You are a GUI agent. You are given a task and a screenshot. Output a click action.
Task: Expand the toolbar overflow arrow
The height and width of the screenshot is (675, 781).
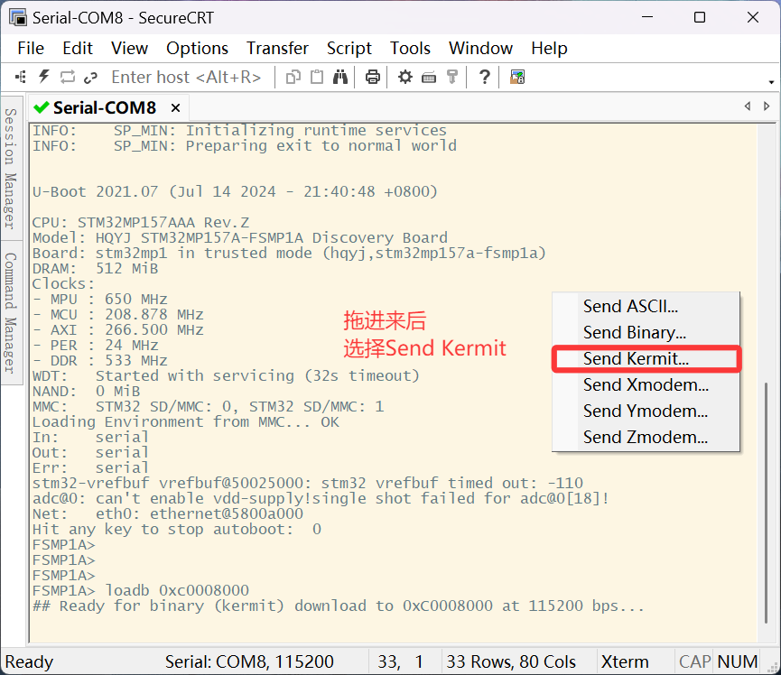(771, 81)
